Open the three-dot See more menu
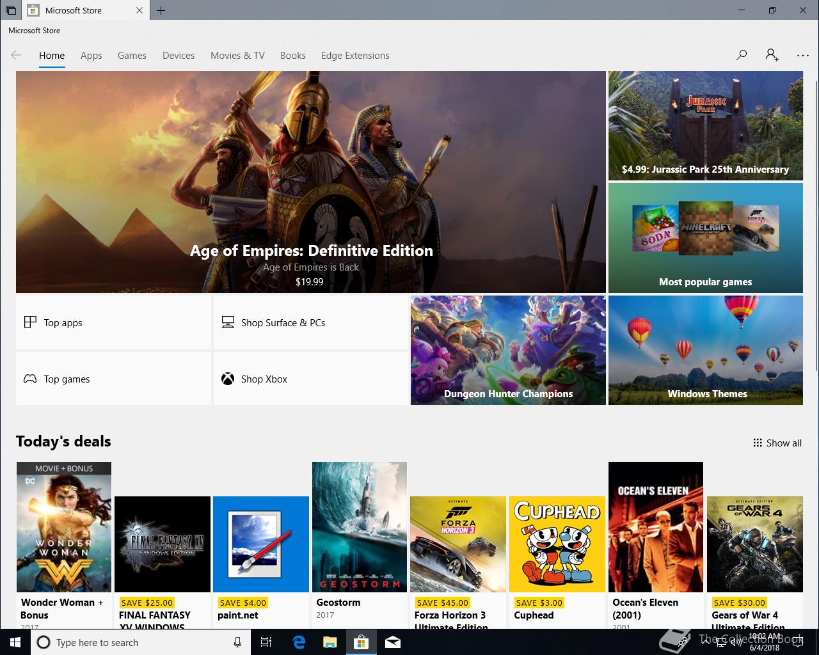The height and width of the screenshot is (655, 819). pos(803,56)
